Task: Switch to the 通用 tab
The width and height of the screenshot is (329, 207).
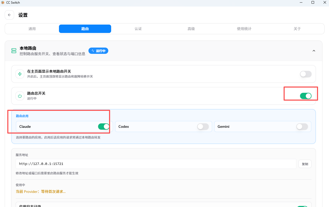Action: pos(32,29)
